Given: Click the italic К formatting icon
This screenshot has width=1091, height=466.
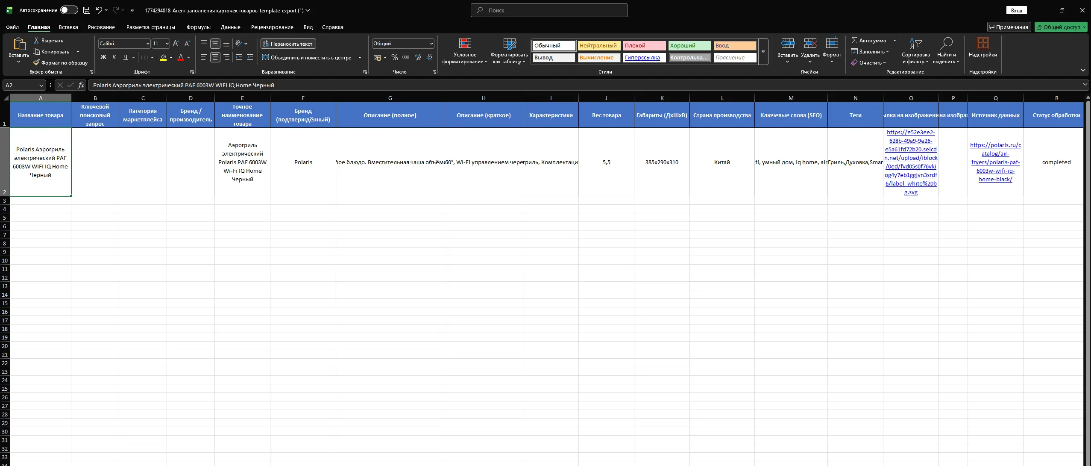Looking at the screenshot, I should pos(114,57).
